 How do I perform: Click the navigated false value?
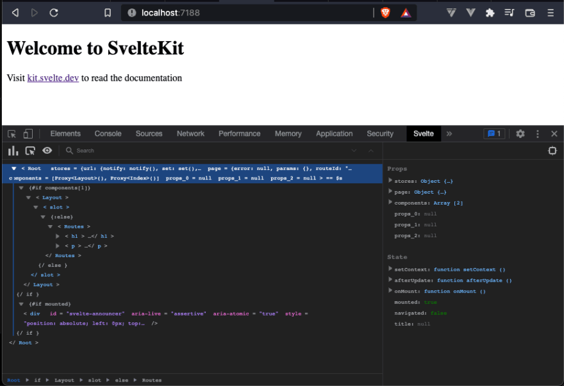(x=438, y=313)
